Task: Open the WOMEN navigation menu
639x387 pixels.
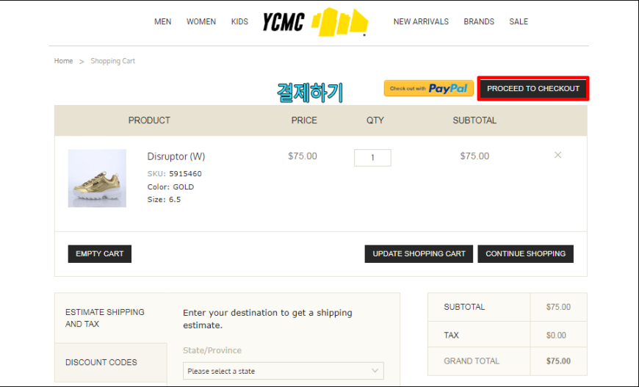Action: [201, 21]
